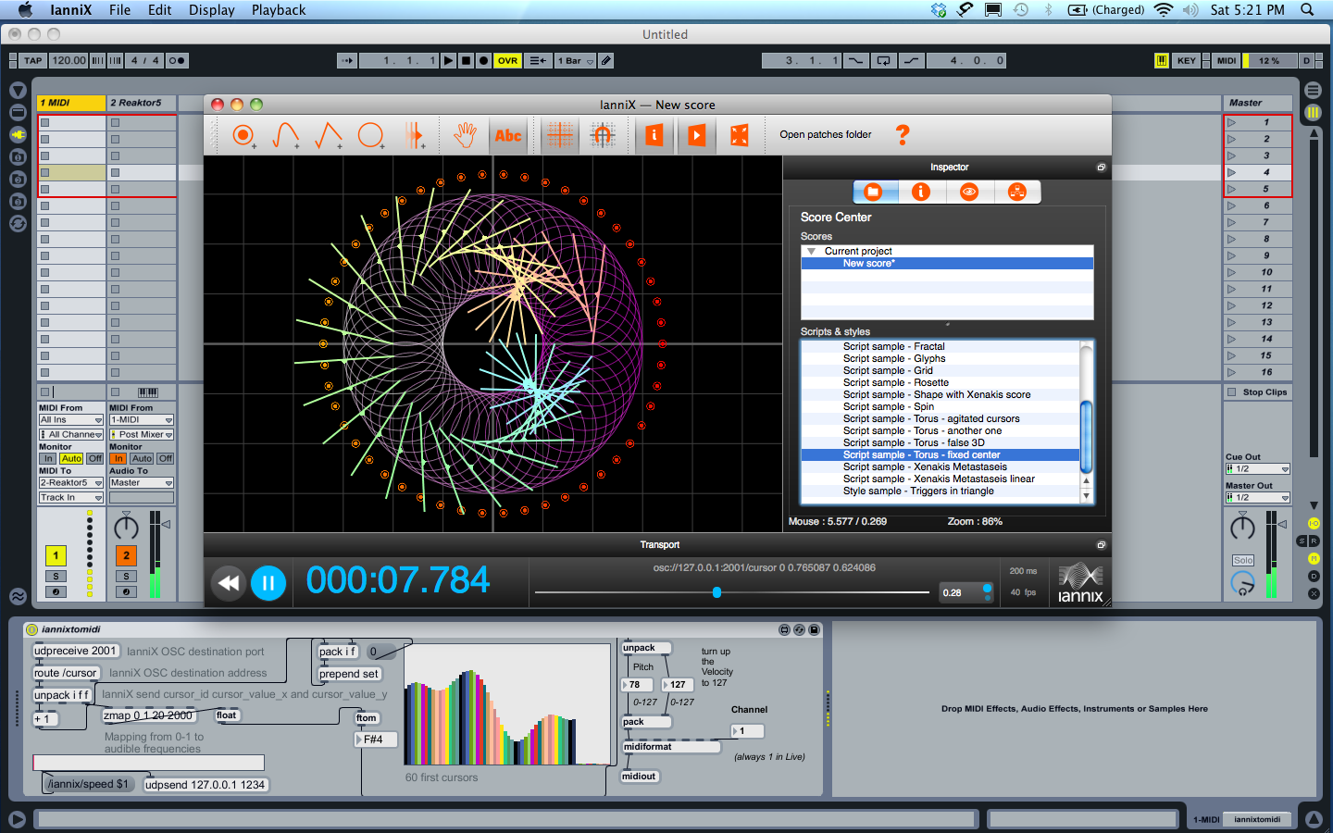This screenshot has height=833, width=1333.
Task: Toggle the grid display icon
Action: coord(560,135)
